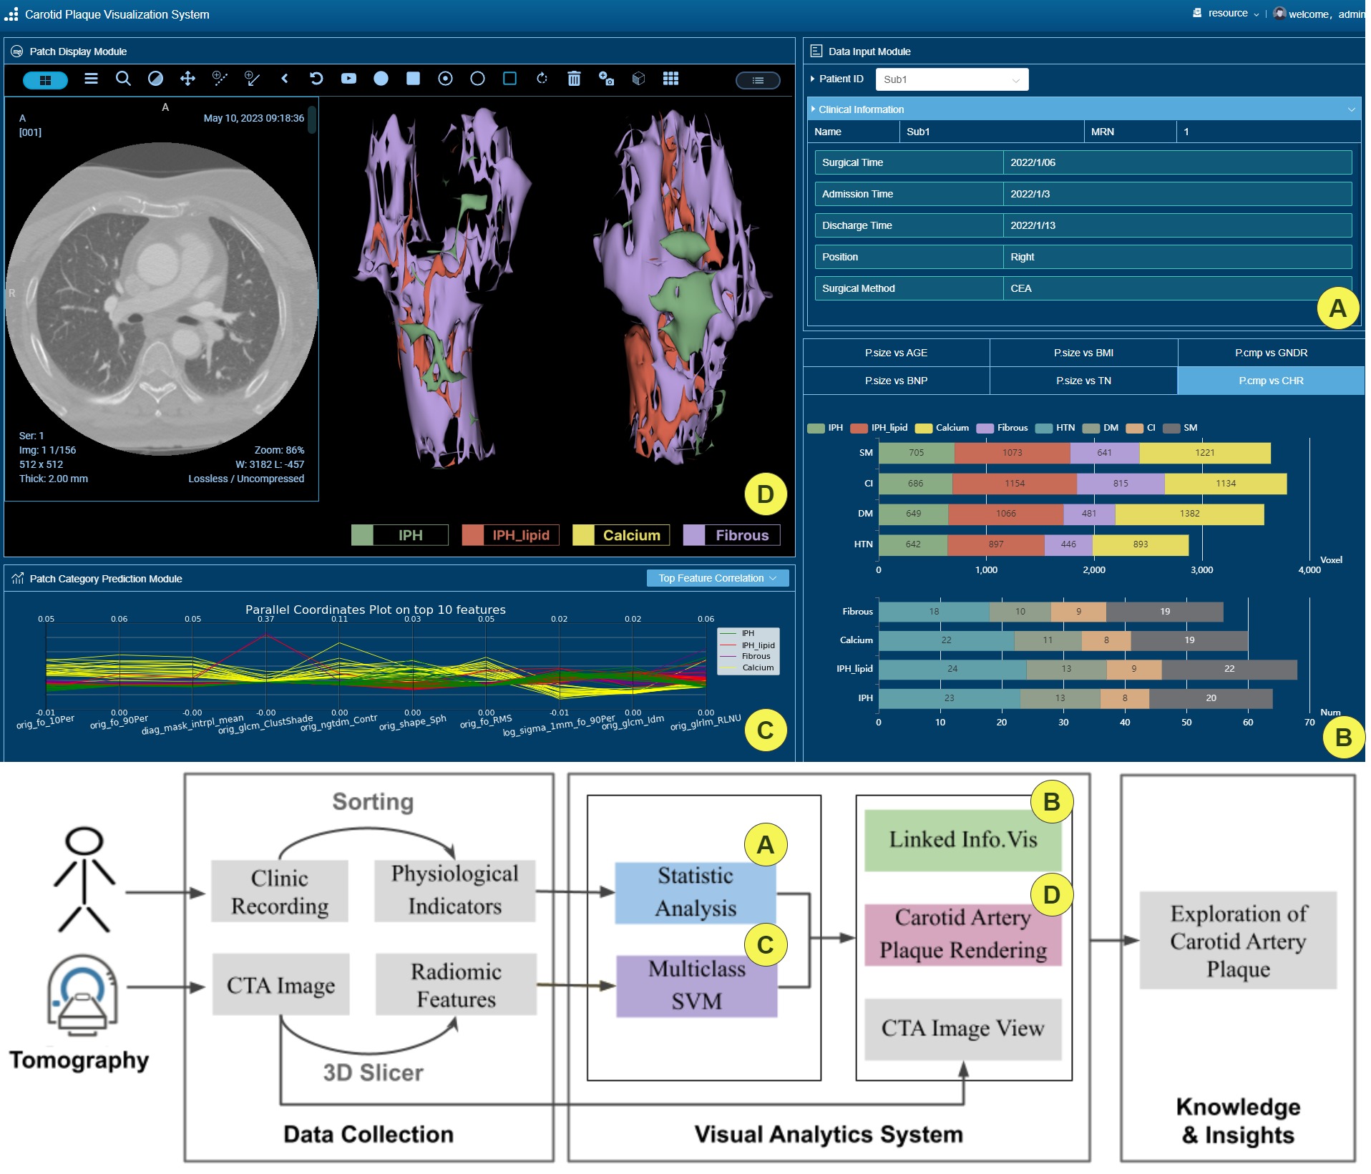Click the Calcium yellow color swatch

tap(583, 535)
